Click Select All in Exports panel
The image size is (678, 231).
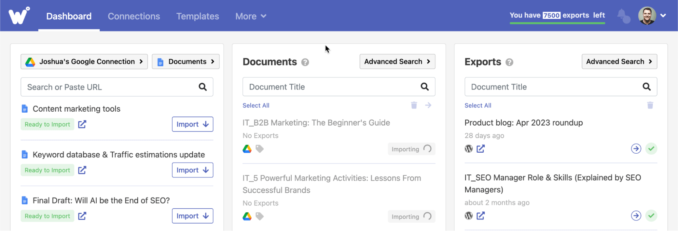[x=478, y=105]
